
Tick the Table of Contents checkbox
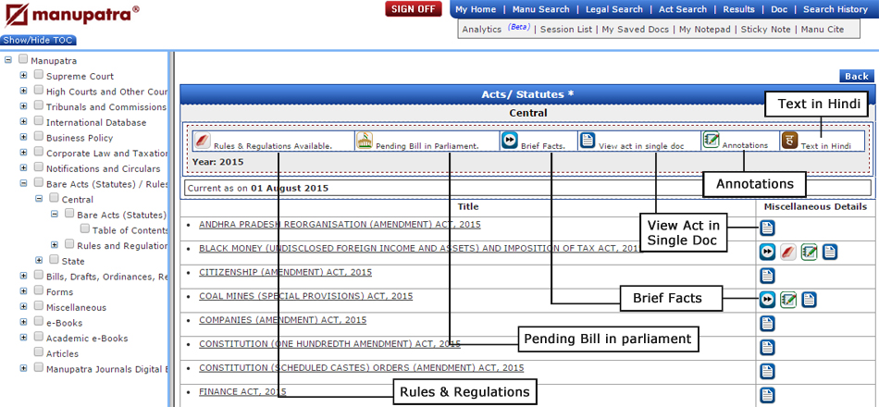[84, 228]
